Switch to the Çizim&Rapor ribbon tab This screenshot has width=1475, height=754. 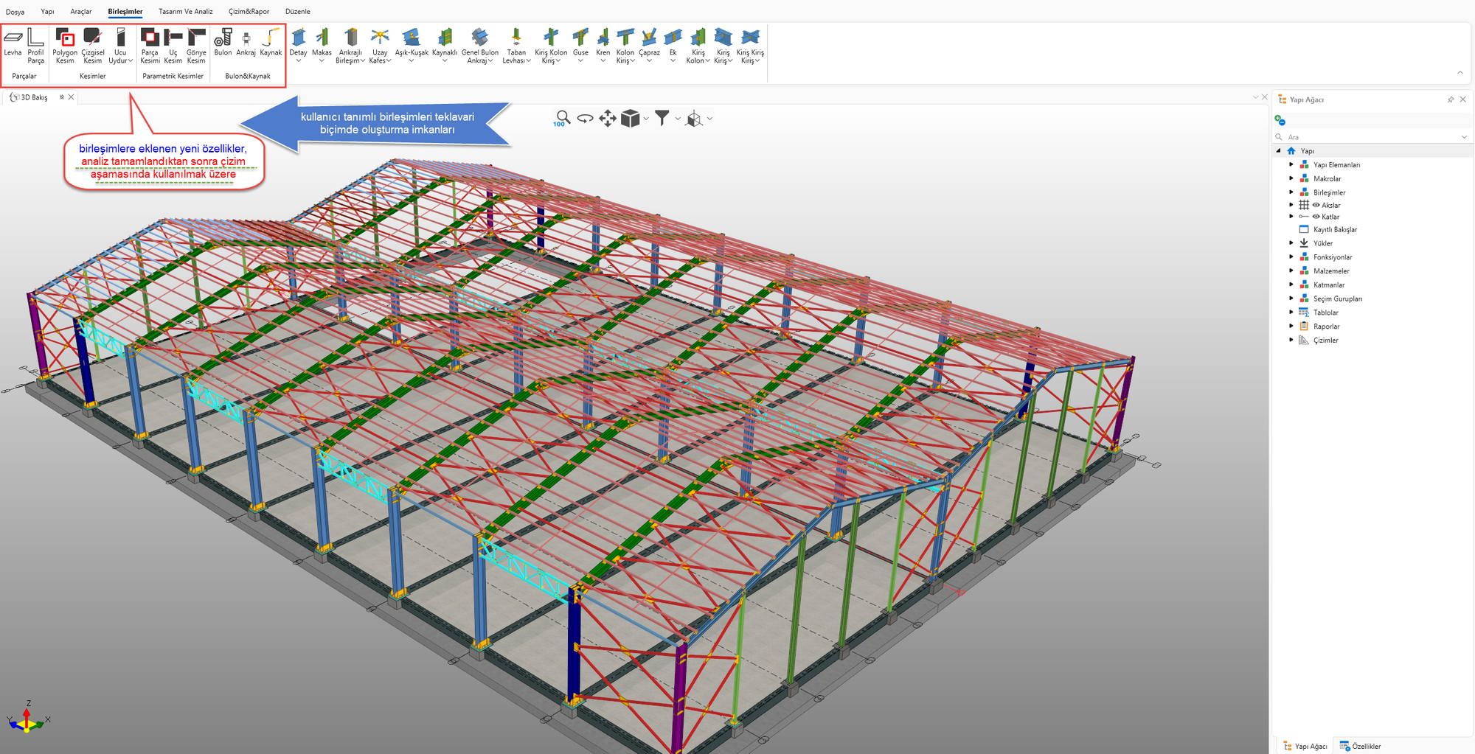pyautogui.click(x=249, y=11)
